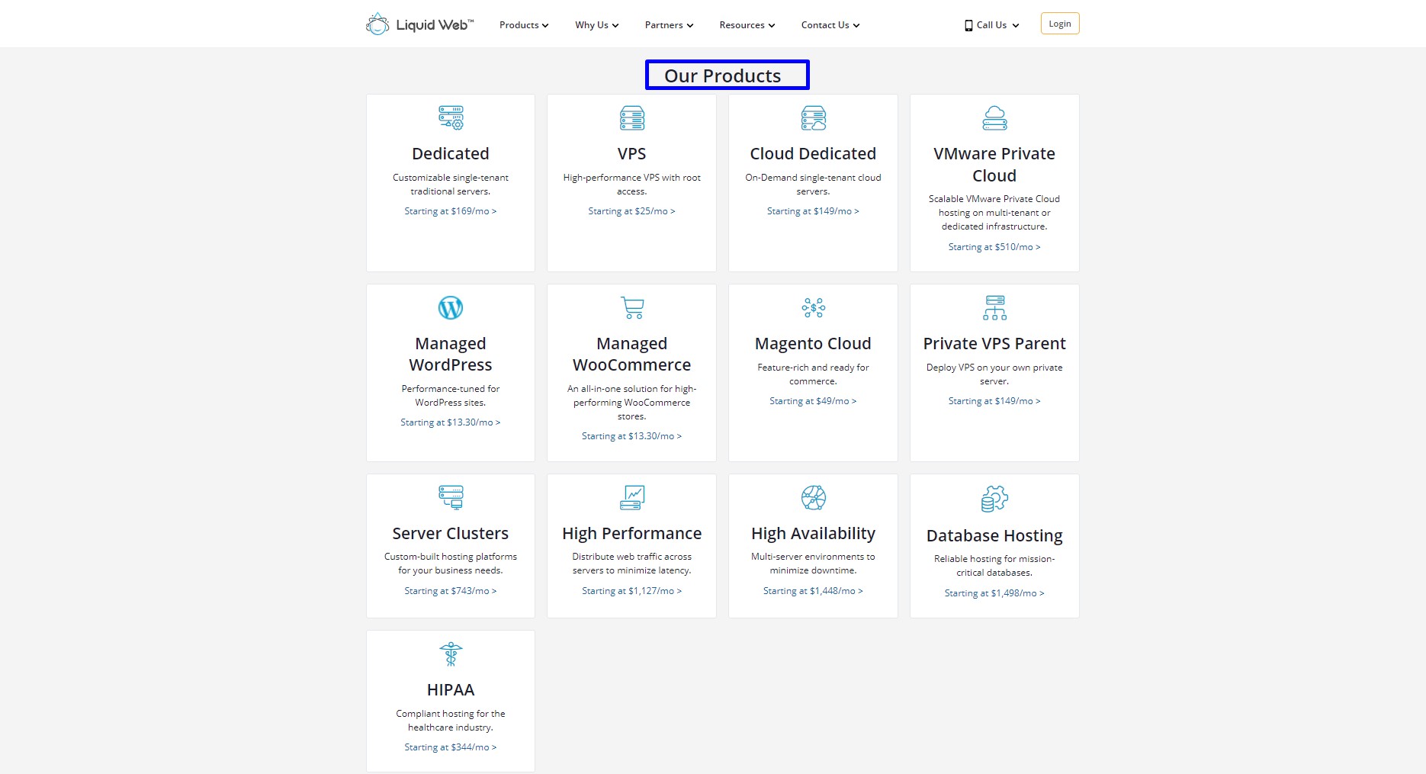
Task: Open Dedicated Starting at $169/mo link
Action: point(451,211)
